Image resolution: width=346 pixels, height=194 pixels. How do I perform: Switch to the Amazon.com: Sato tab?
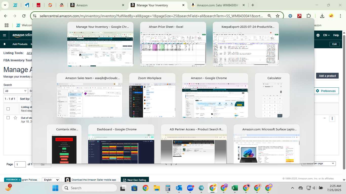click(x=218, y=5)
